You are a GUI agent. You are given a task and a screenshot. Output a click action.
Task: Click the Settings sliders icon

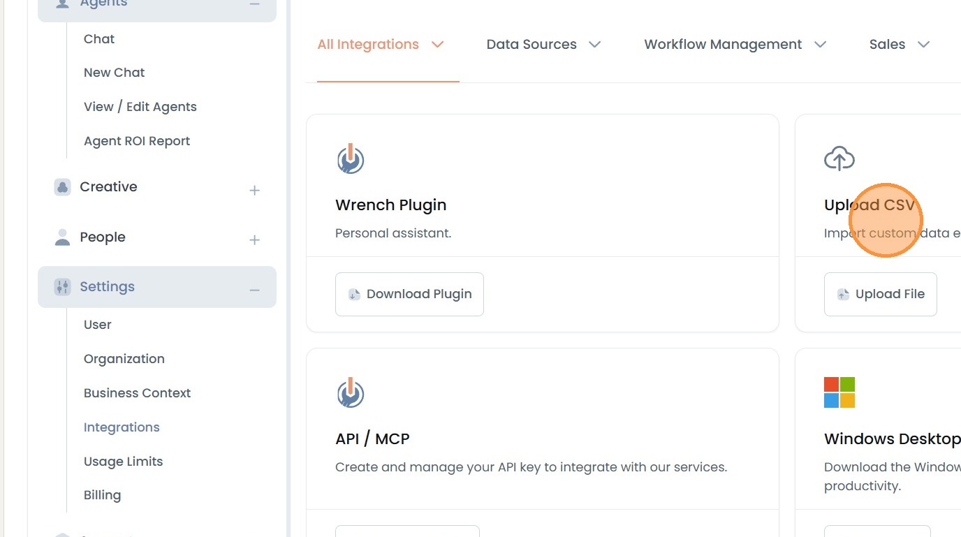63,287
